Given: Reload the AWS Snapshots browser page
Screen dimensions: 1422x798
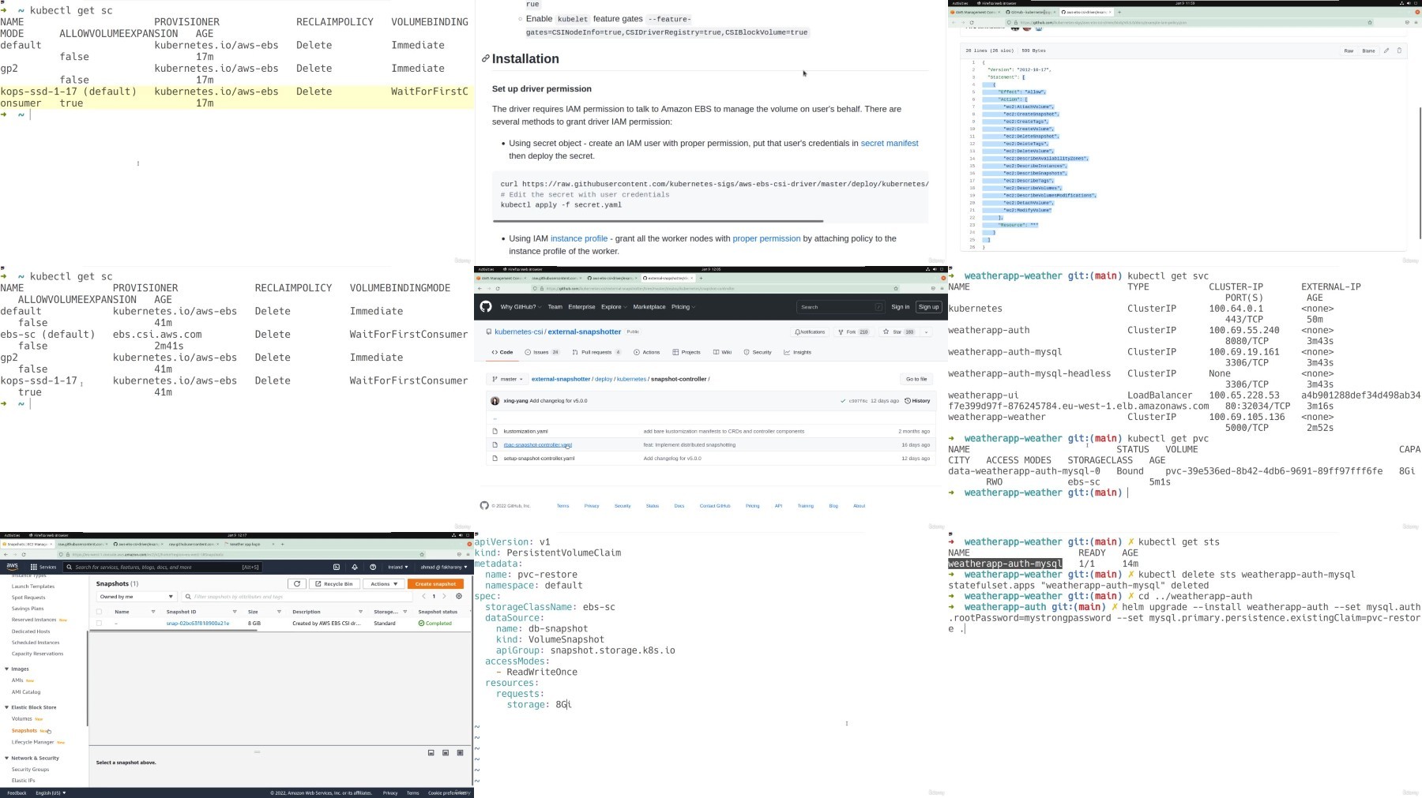Looking at the screenshot, I should pos(24,554).
